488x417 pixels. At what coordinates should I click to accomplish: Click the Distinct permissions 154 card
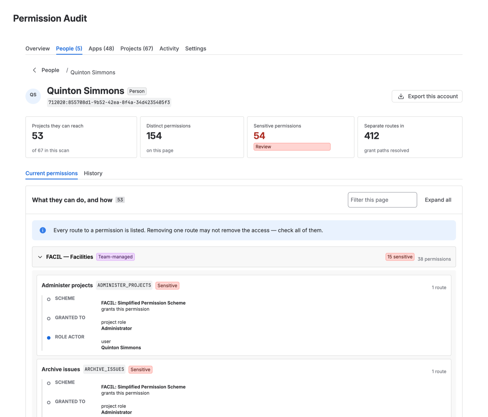[x=192, y=137]
